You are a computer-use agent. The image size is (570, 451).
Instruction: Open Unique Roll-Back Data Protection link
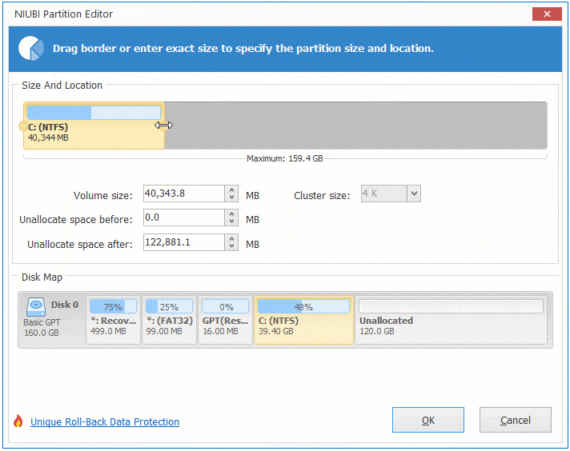click(105, 422)
